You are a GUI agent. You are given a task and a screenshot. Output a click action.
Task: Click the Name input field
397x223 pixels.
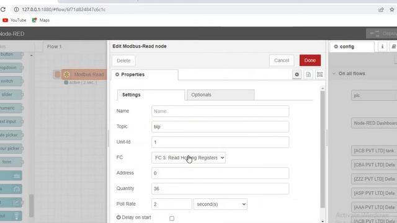[220, 111]
